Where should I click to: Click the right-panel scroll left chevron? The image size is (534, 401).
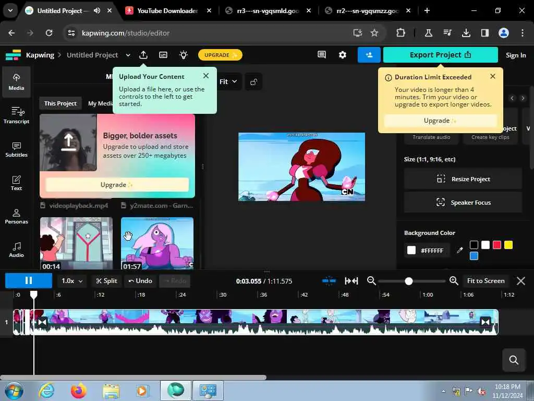[512, 98]
